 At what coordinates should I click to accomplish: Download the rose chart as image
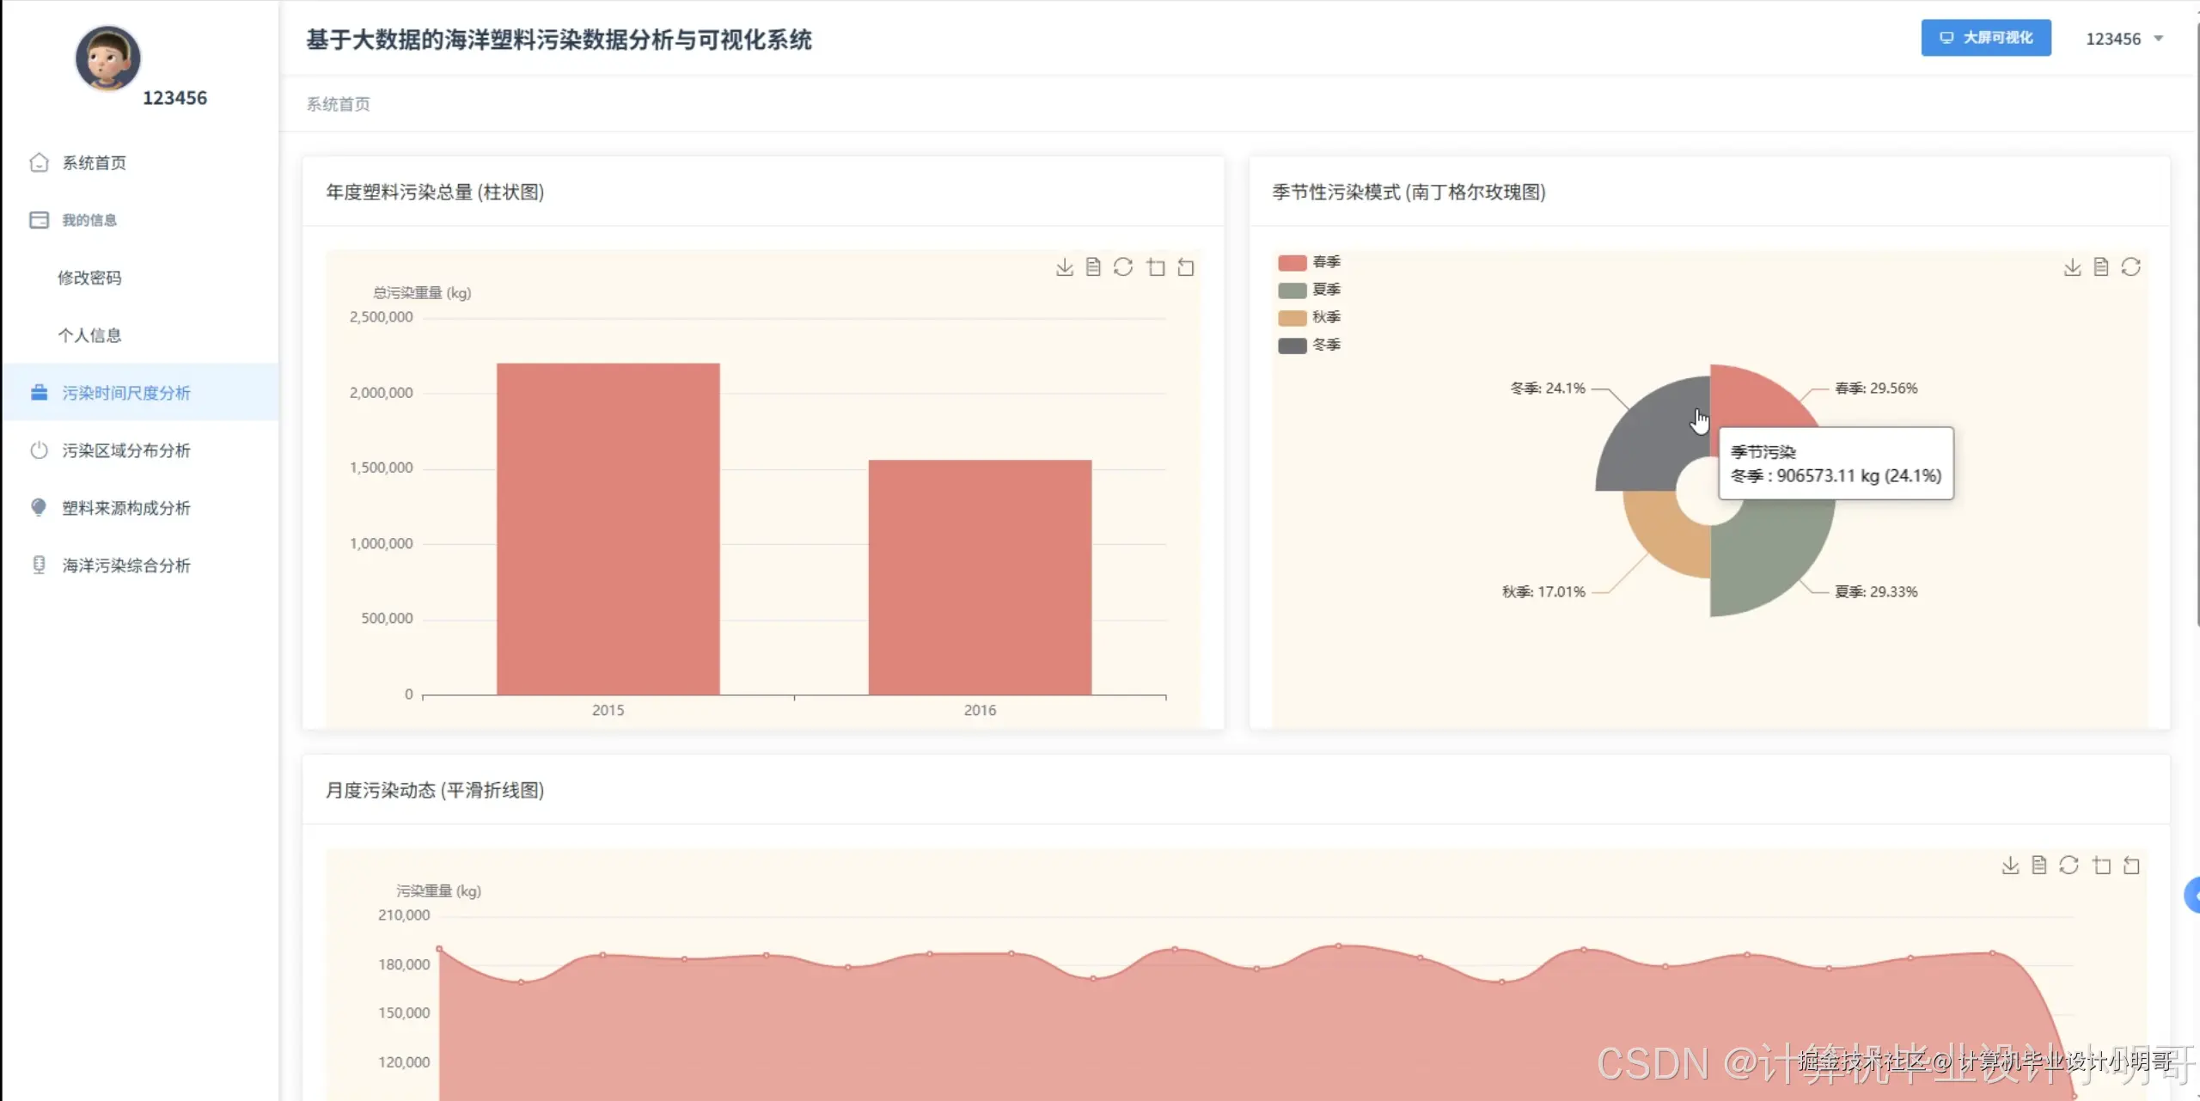tap(2072, 267)
